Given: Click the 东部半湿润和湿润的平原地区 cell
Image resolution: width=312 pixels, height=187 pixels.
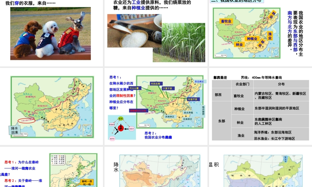Looking at the screenshot, I should pos(281,108).
